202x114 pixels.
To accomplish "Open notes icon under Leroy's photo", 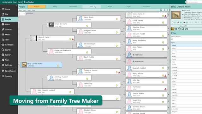I will [x=173, y=22].
